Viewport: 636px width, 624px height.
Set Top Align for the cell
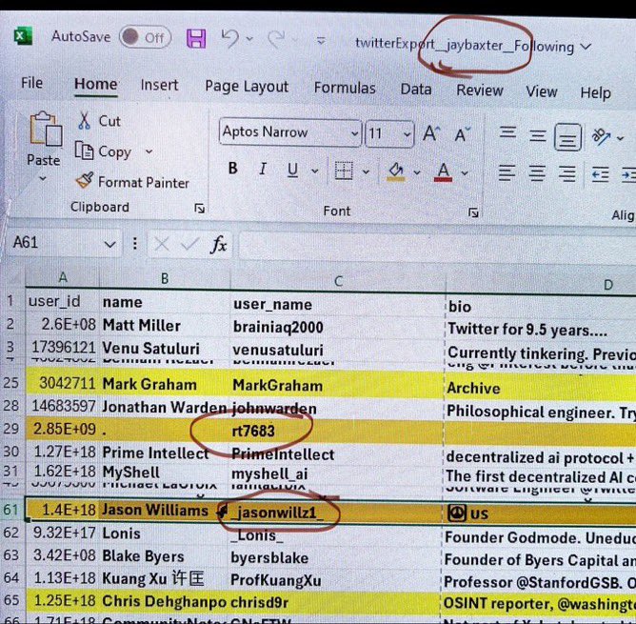click(x=507, y=133)
